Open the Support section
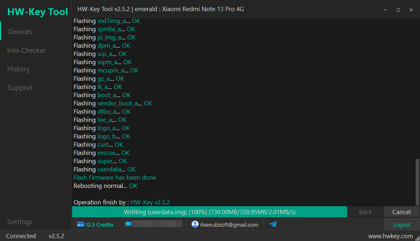Viewport: 420px width, 241px height. 20,88
